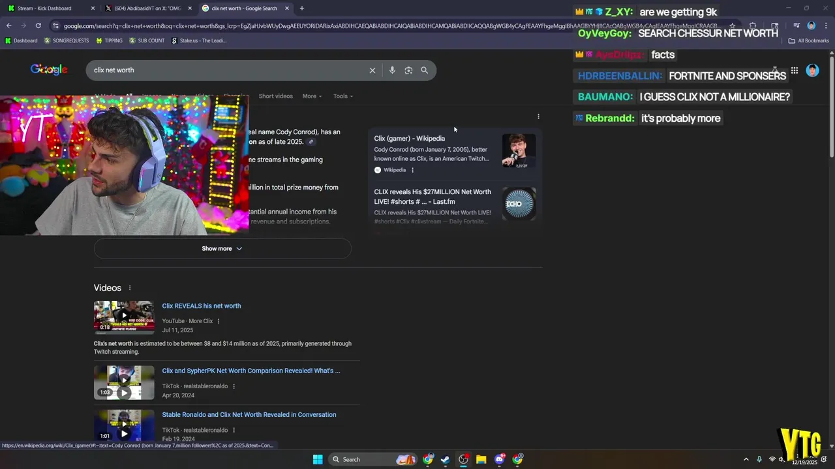Expand the More search filters dropdown
The image size is (835, 469).
pyautogui.click(x=312, y=96)
